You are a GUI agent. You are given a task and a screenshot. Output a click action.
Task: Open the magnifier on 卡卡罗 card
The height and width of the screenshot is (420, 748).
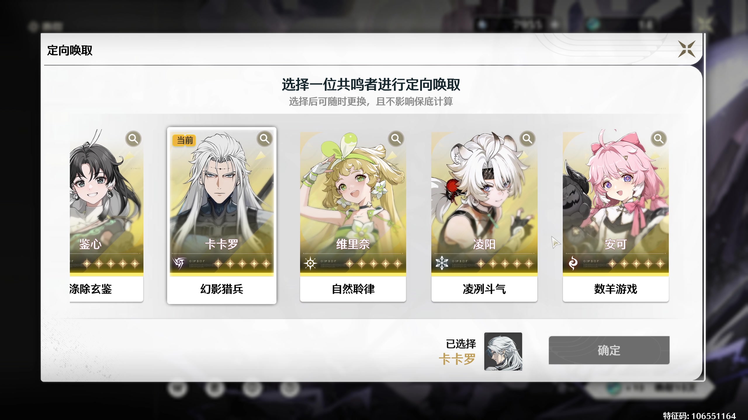tap(265, 139)
